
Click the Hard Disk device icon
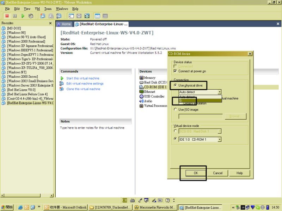pyautogui.click(x=141, y=82)
